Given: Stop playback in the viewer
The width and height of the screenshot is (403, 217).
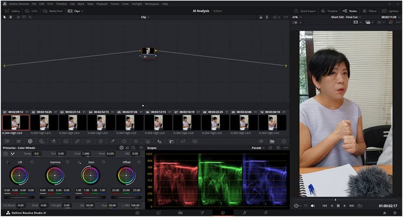Looking at the screenshot, I should [338, 206].
